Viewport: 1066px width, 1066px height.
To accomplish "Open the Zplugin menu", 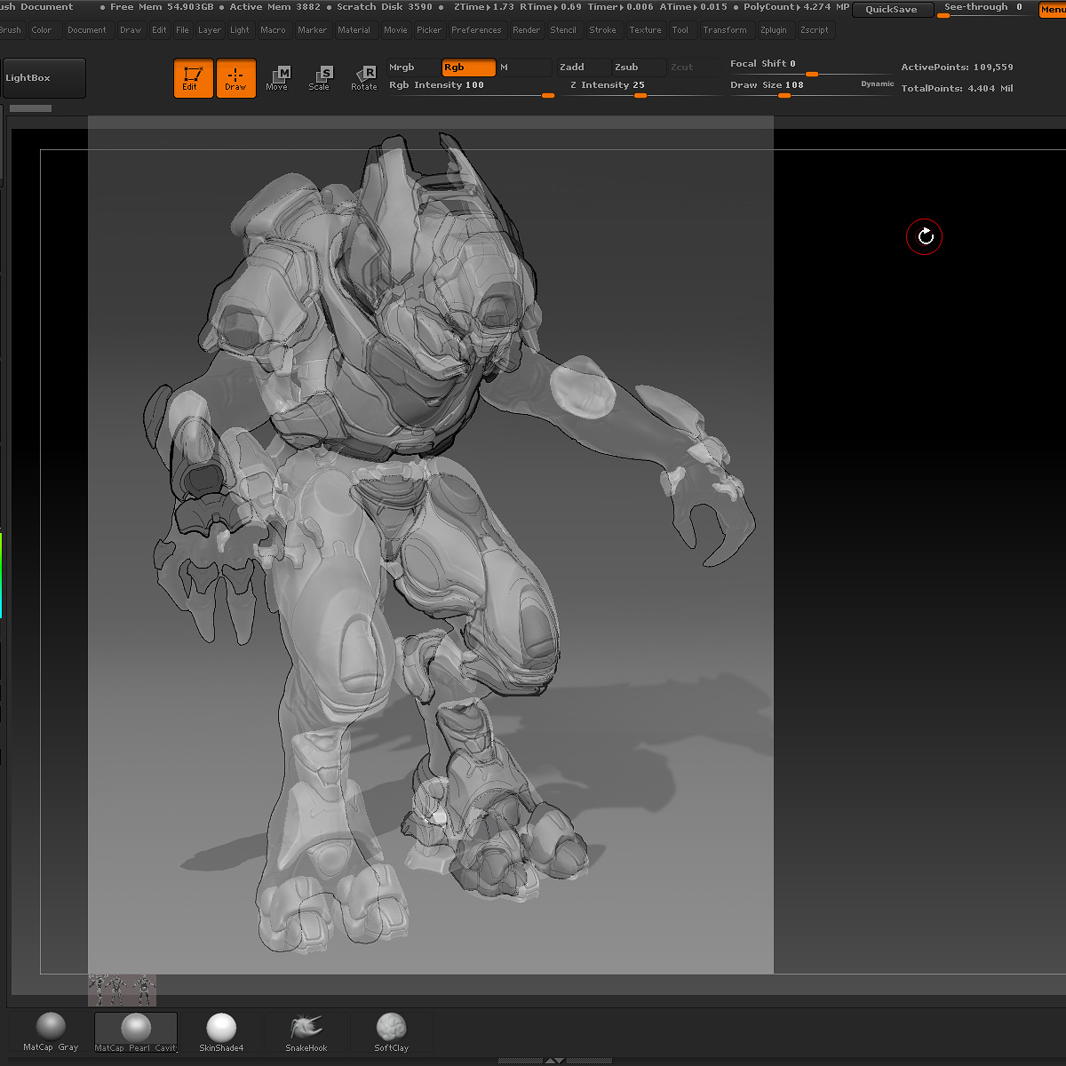I will [774, 30].
